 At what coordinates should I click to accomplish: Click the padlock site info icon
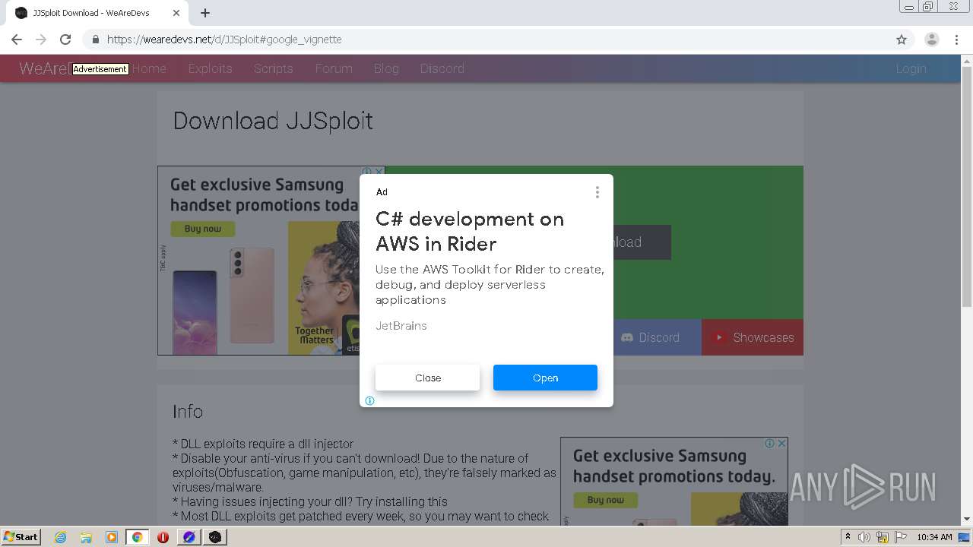(95, 40)
